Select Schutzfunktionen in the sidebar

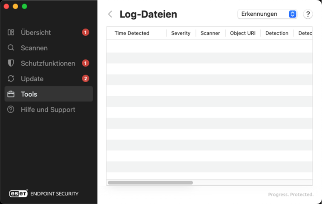[48, 63]
